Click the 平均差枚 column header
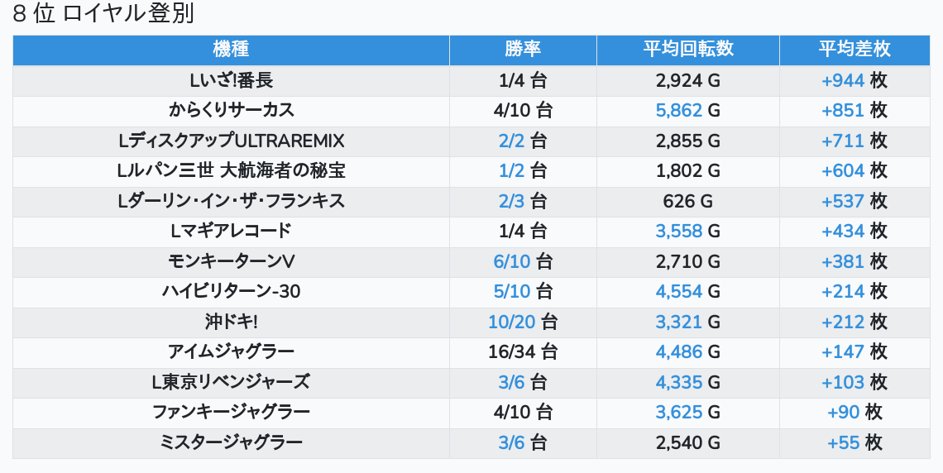The image size is (943, 473). tap(854, 49)
